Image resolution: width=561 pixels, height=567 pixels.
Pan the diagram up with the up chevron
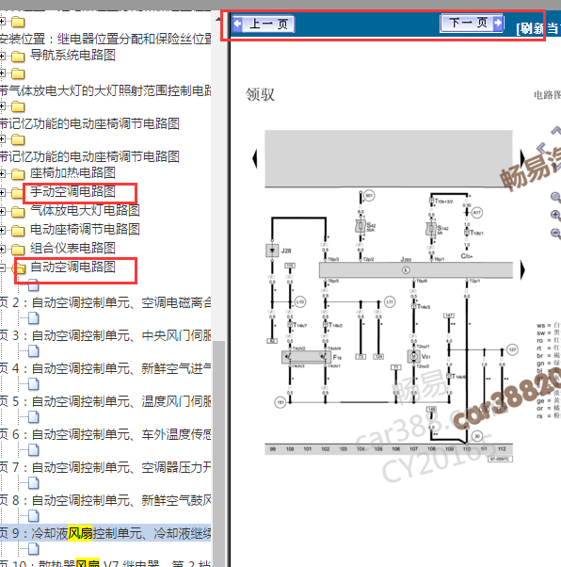pyautogui.click(x=556, y=130)
